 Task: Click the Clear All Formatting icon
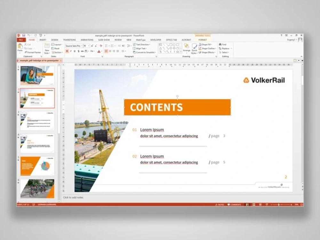pyautogui.click(x=101, y=46)
